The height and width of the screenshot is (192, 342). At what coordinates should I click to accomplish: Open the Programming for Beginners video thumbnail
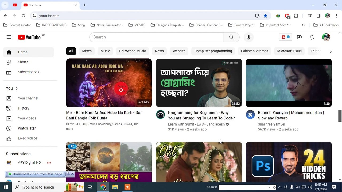point(199,83)
